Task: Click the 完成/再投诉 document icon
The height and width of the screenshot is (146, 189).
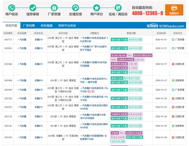Action: [118, 8]
